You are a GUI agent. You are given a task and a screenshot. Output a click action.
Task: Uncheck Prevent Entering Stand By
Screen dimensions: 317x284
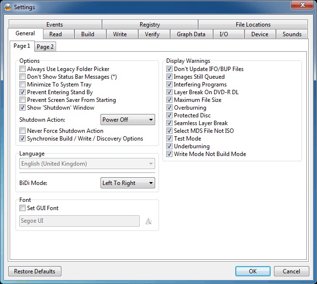pos(23,92)
